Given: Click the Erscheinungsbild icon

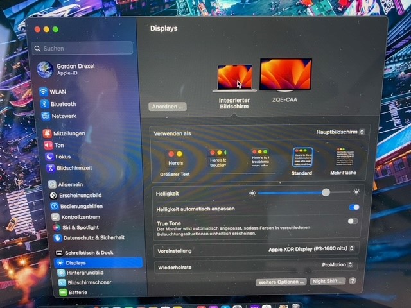Looking at the screenshot, I should (53, 195).
